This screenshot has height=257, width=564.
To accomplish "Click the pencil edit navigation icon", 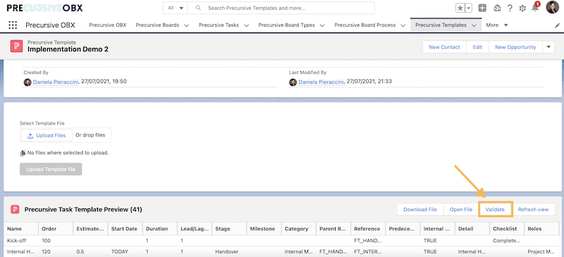I will 557,25.
